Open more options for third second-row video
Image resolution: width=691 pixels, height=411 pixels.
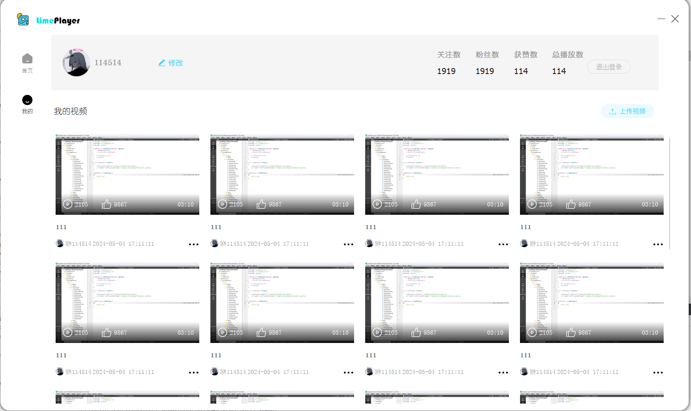[x=503, y=373]
